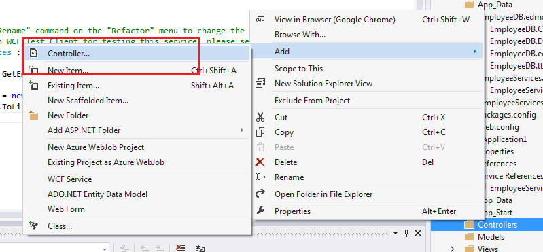
Task: Click the red Delete X icon
Action: (x=260, y=162)
